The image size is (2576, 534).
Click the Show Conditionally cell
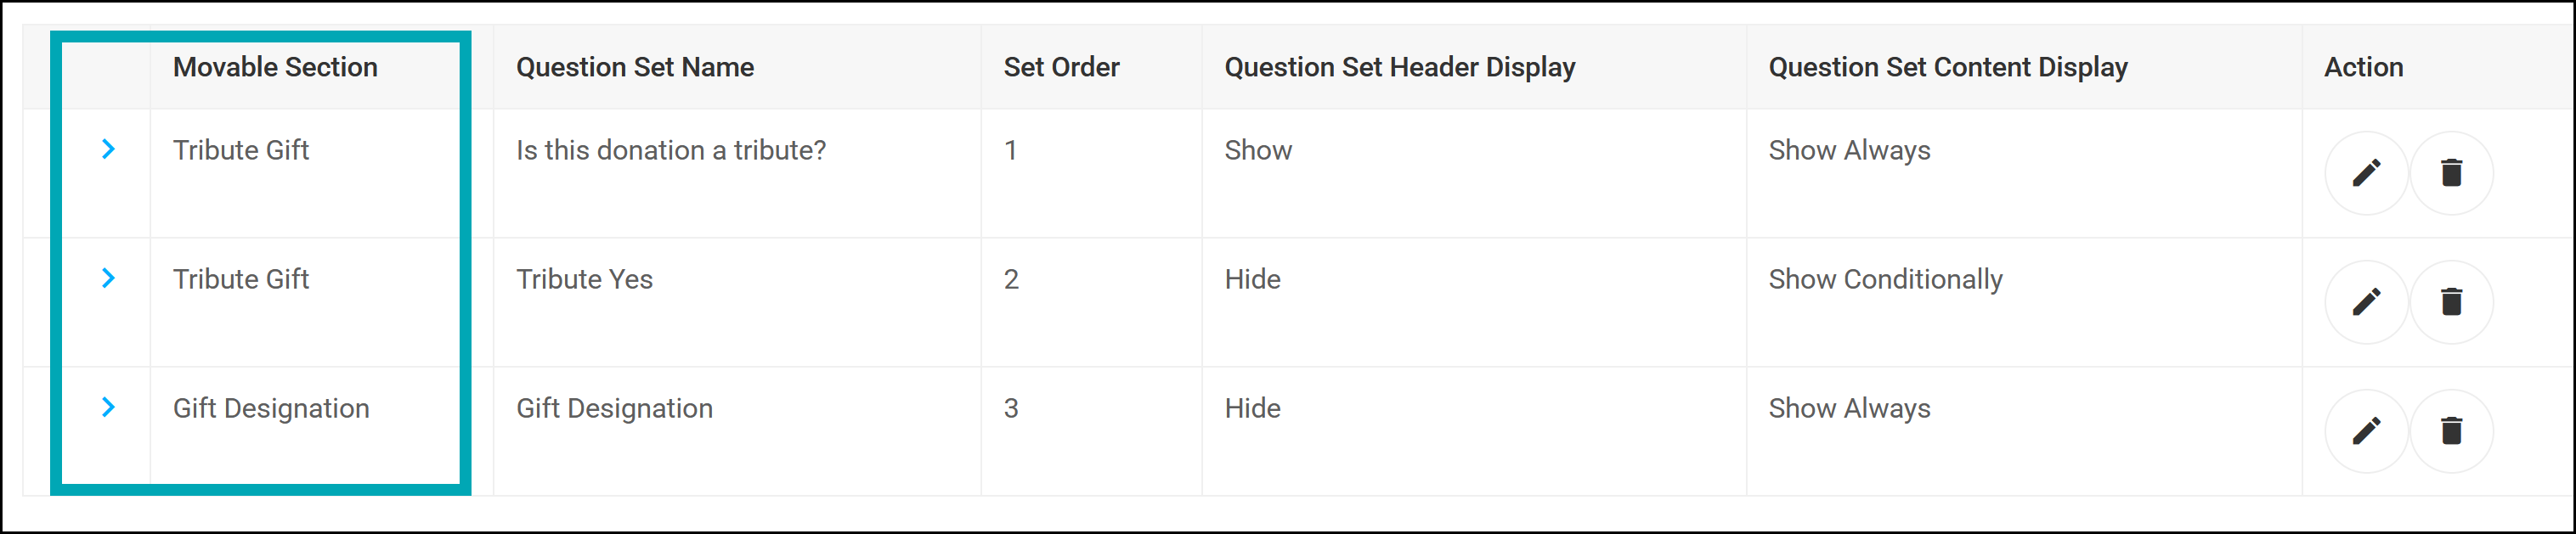tap(1885, 279)
